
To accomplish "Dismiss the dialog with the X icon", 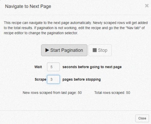I will (x=147, y=6).
